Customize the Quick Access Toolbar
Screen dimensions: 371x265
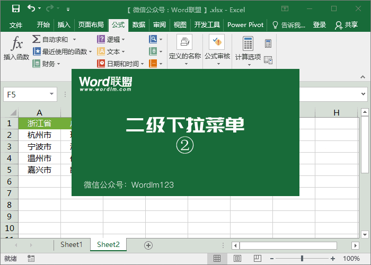point(68,10)
